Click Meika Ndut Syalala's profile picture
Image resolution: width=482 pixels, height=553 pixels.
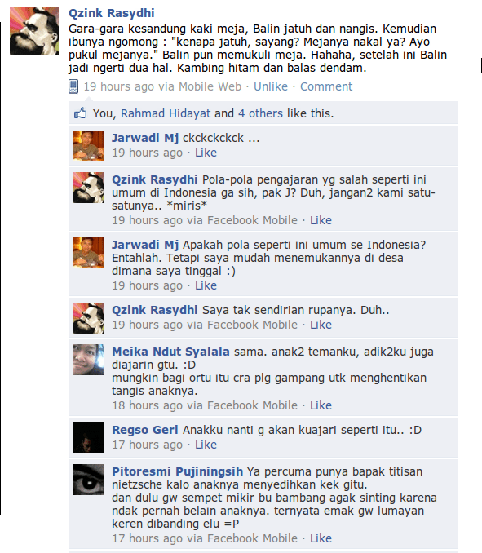[89, 360]
